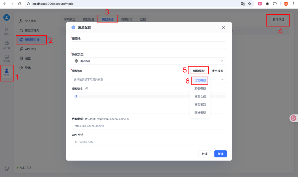Switch to the 监控 tab

coord(143,19)
